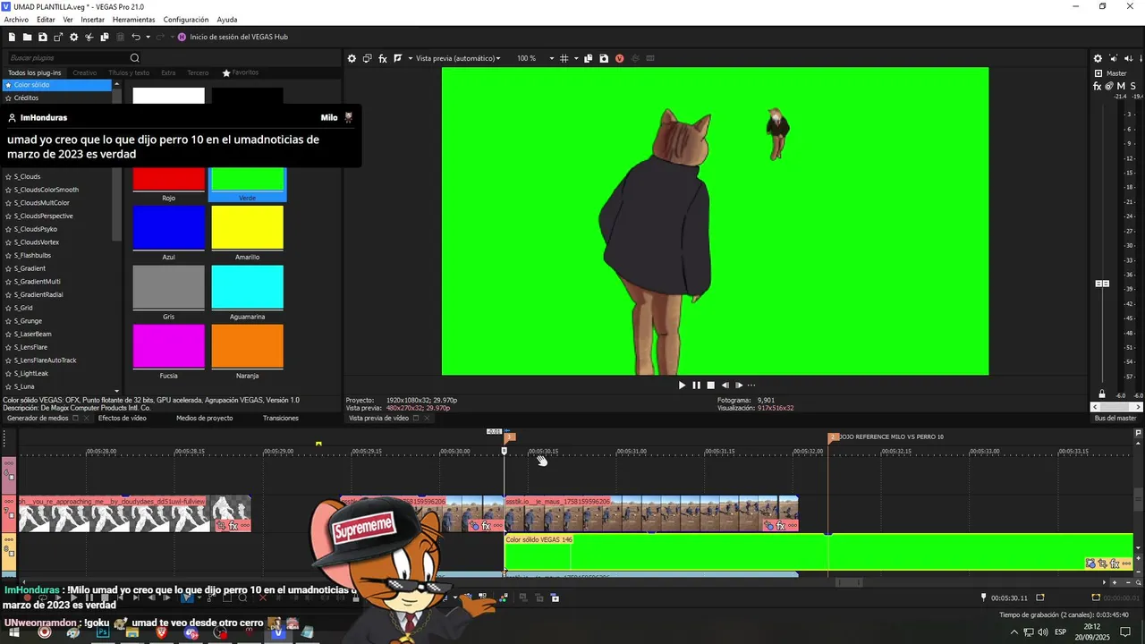Click the Copy icon in main toolbar

[105, 37]
